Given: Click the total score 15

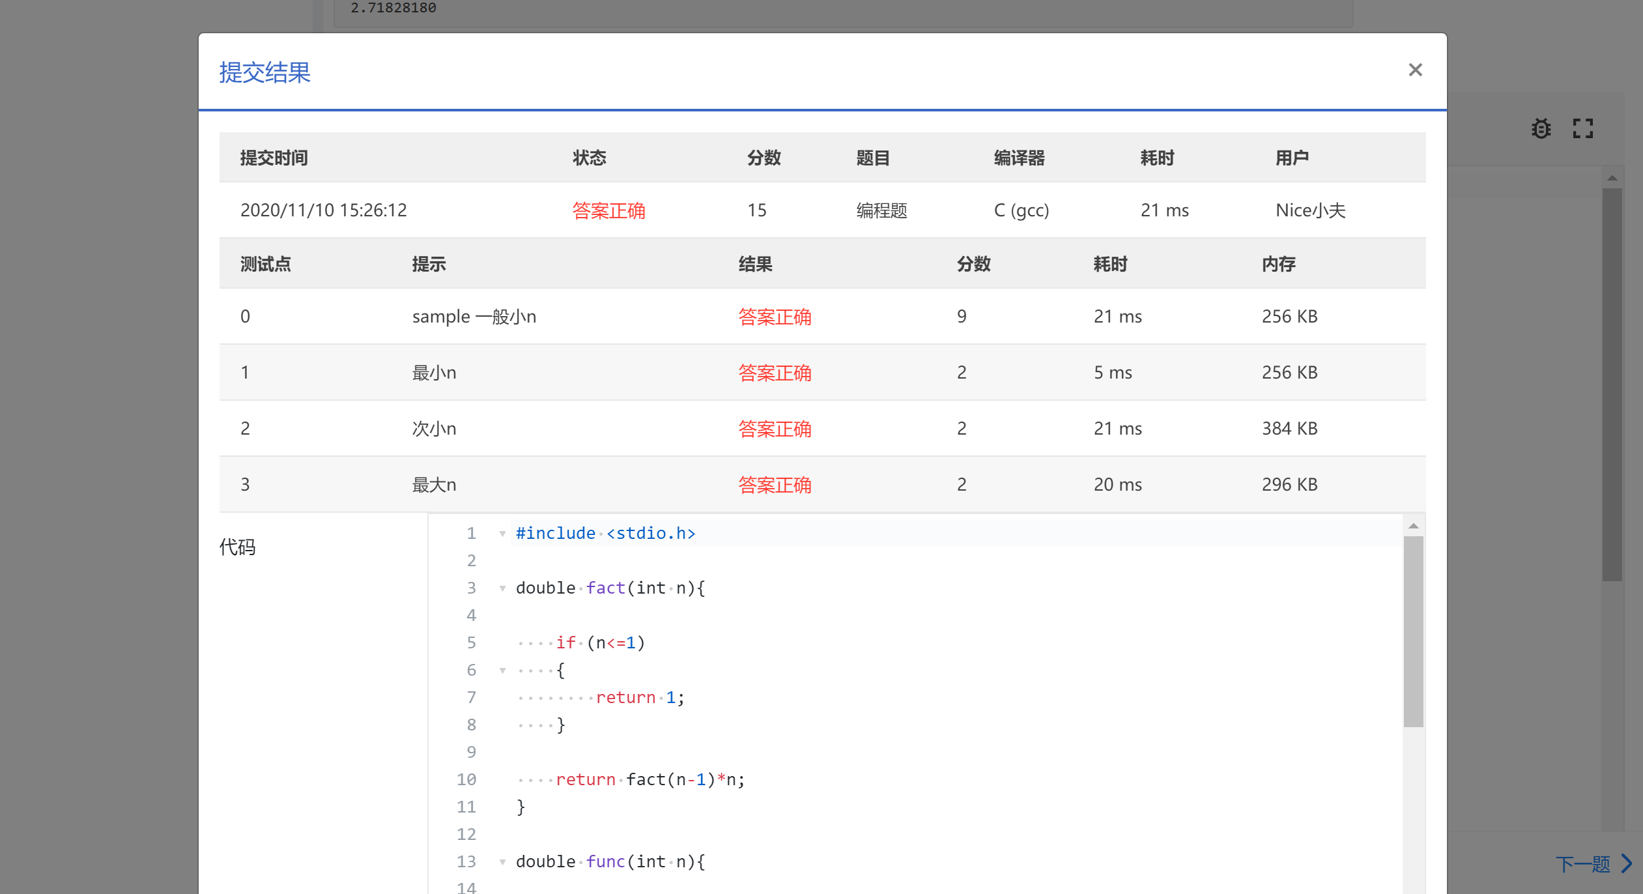Looking at the screenshot, I should pyautogui.click(x=756, y=210).
